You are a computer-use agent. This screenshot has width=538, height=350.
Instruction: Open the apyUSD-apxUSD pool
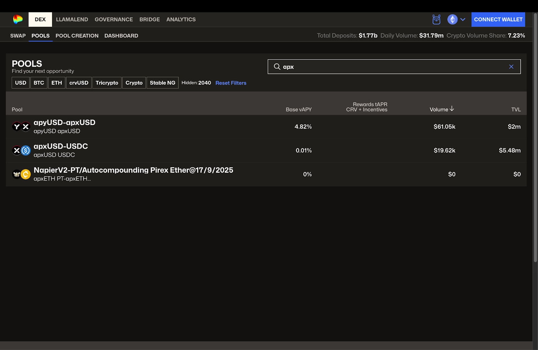65,122
